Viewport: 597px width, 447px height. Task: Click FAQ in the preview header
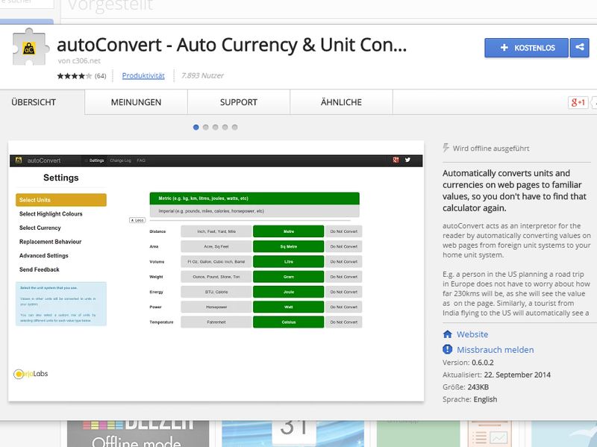pos(141,160)
